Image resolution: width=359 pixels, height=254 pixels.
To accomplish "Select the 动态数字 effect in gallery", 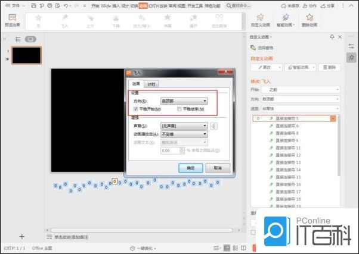I will 219,21.
